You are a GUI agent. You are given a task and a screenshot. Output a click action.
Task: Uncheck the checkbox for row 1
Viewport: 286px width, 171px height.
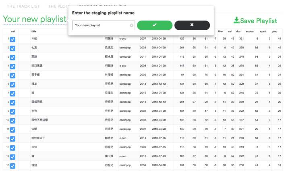(x=12, y=39)
